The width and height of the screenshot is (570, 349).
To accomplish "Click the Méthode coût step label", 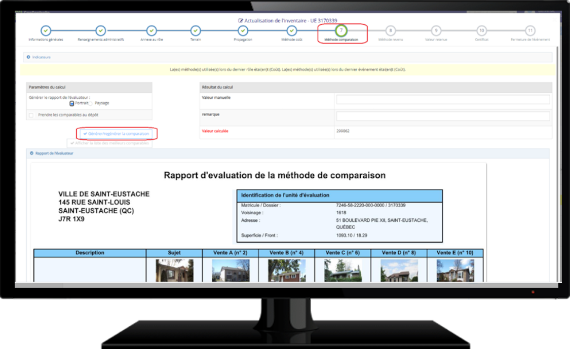I will [x=291, y=40].
